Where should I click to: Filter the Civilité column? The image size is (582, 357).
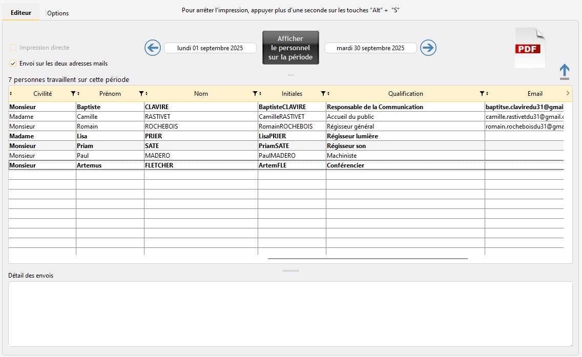click(73, 94)
